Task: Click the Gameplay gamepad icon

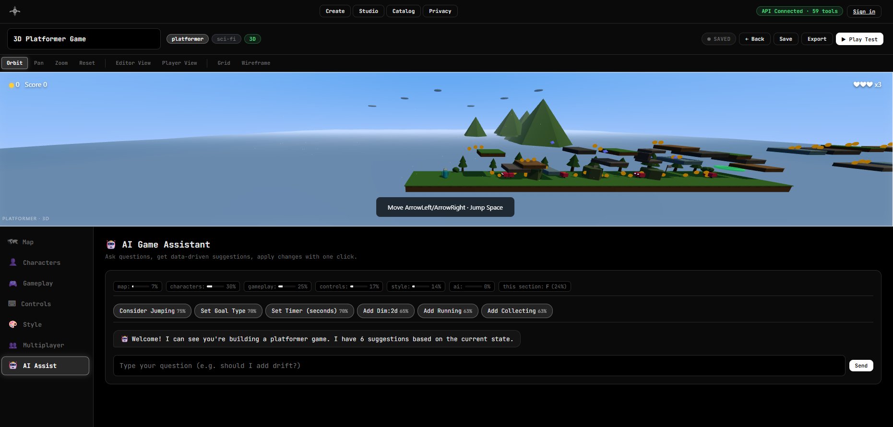Action: click(x=13, y=283)
